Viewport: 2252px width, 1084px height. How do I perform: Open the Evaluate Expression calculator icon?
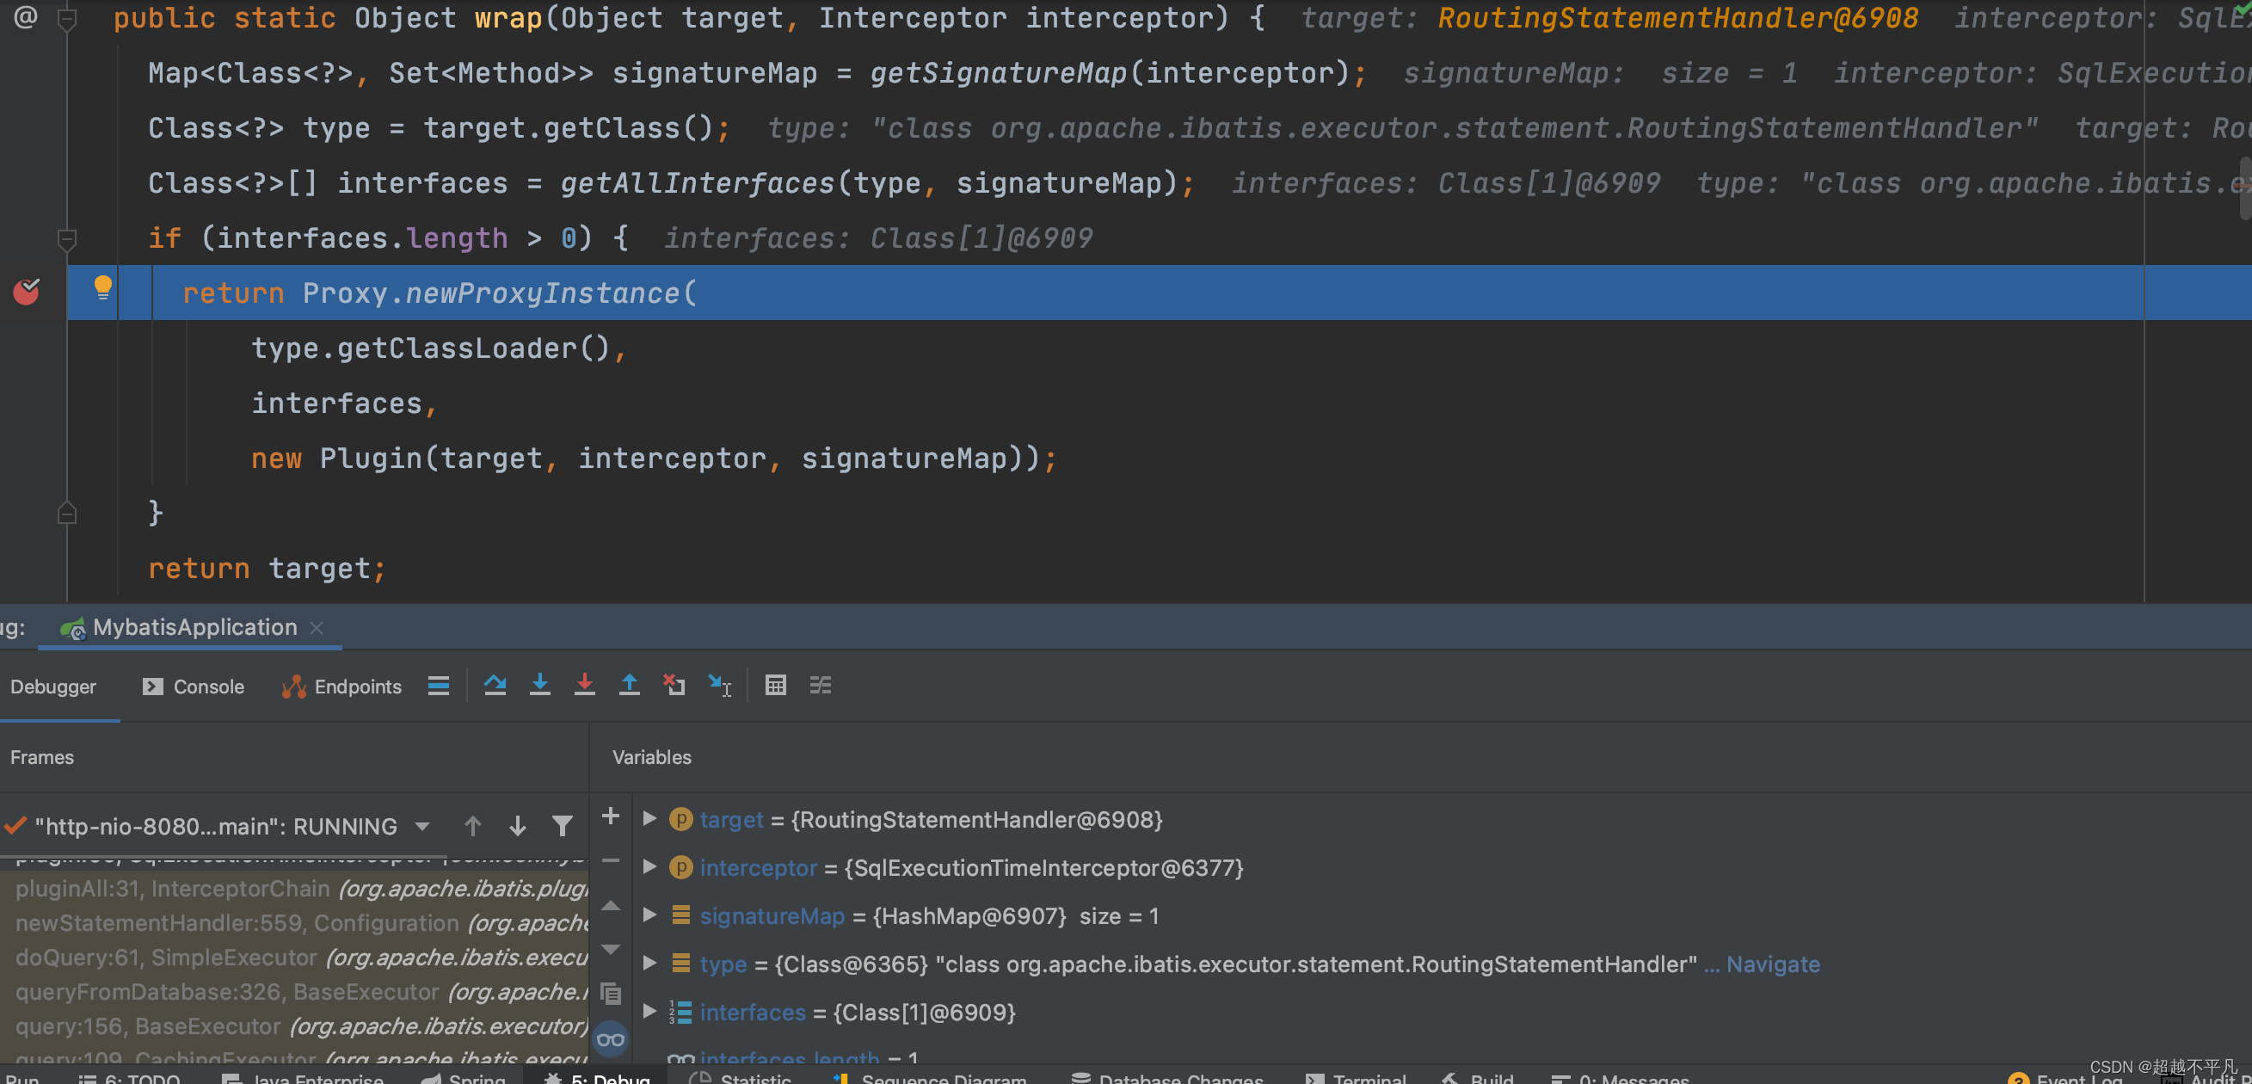(774, 686)
